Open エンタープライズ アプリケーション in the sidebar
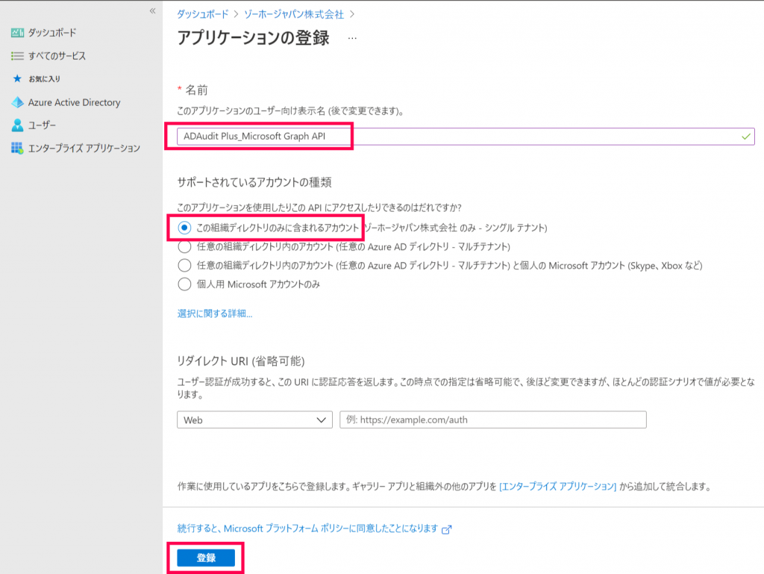This screenshot has height=574, width=764. point(84,148)
